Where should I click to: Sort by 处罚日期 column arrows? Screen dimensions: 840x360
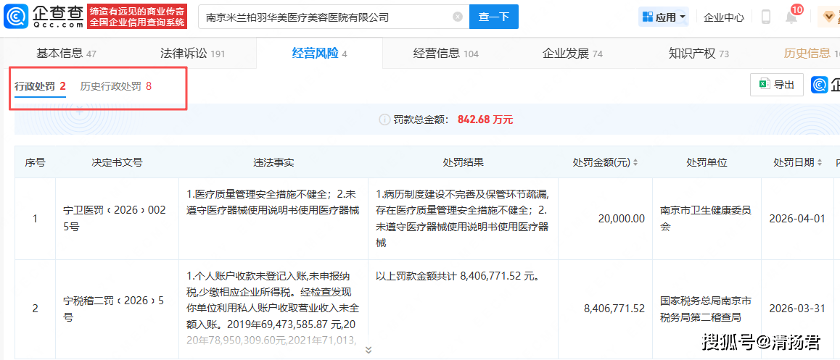820,163
